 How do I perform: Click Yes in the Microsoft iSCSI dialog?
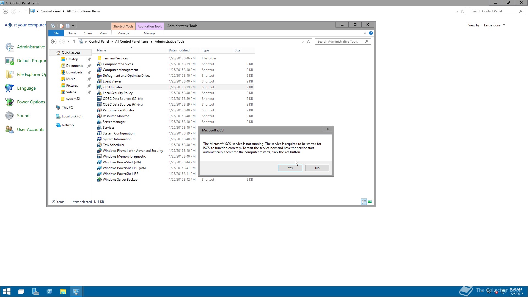[x=290, y=168]
